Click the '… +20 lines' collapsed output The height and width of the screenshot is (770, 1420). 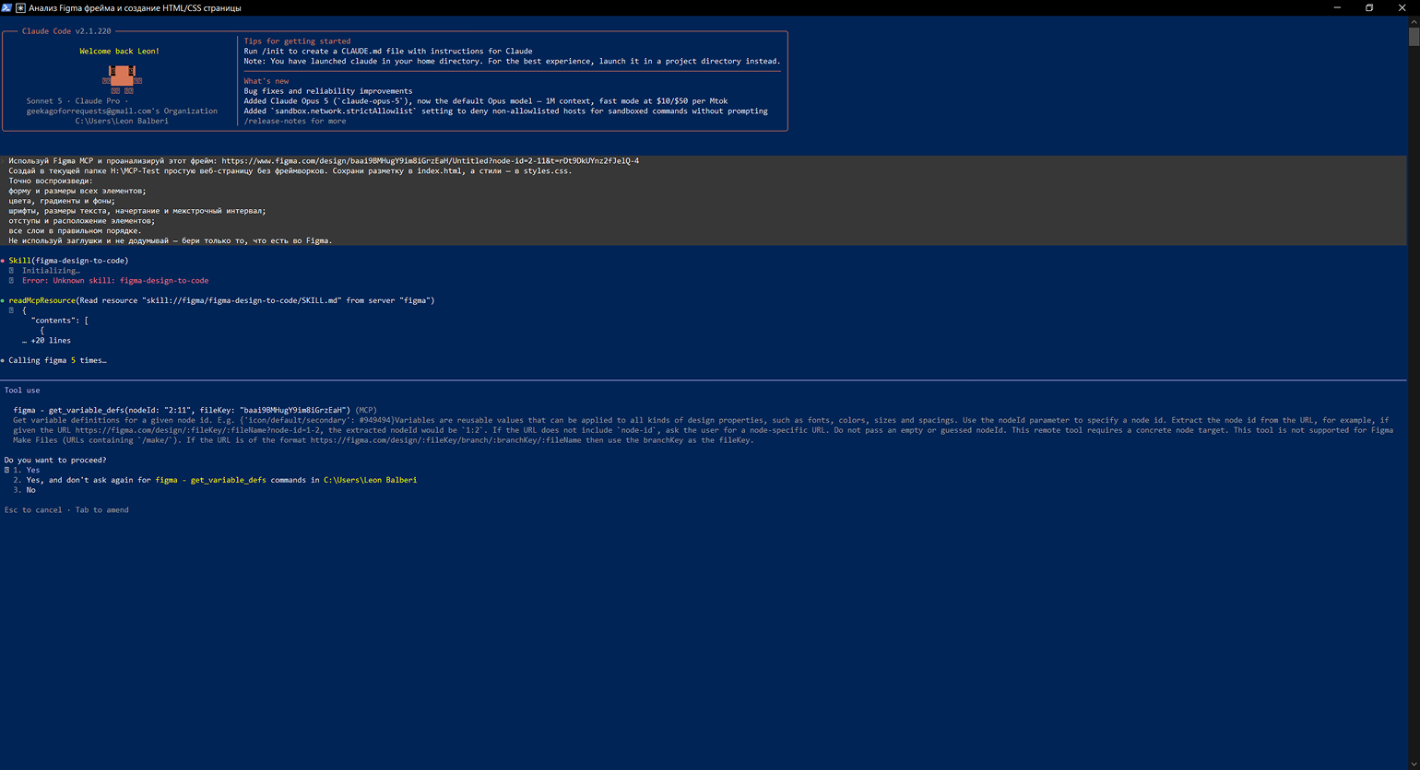[x=46, y=341]
